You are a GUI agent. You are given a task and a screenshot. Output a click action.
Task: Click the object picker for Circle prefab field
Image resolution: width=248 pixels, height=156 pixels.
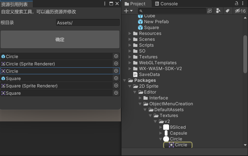point(116,56)
